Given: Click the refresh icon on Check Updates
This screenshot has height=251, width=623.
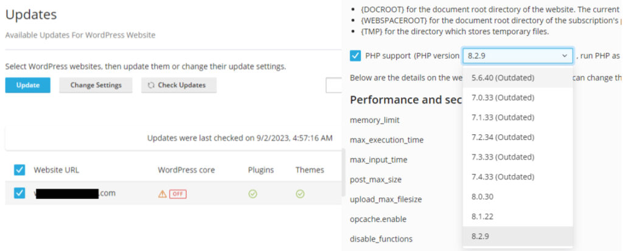Looking at the screenshot, I should [151, 86].
